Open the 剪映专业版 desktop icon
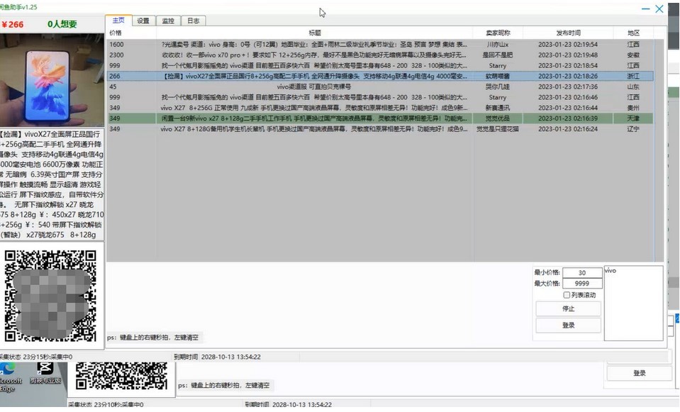This screenshot has height=412, width=680. (x=45, y=374)
